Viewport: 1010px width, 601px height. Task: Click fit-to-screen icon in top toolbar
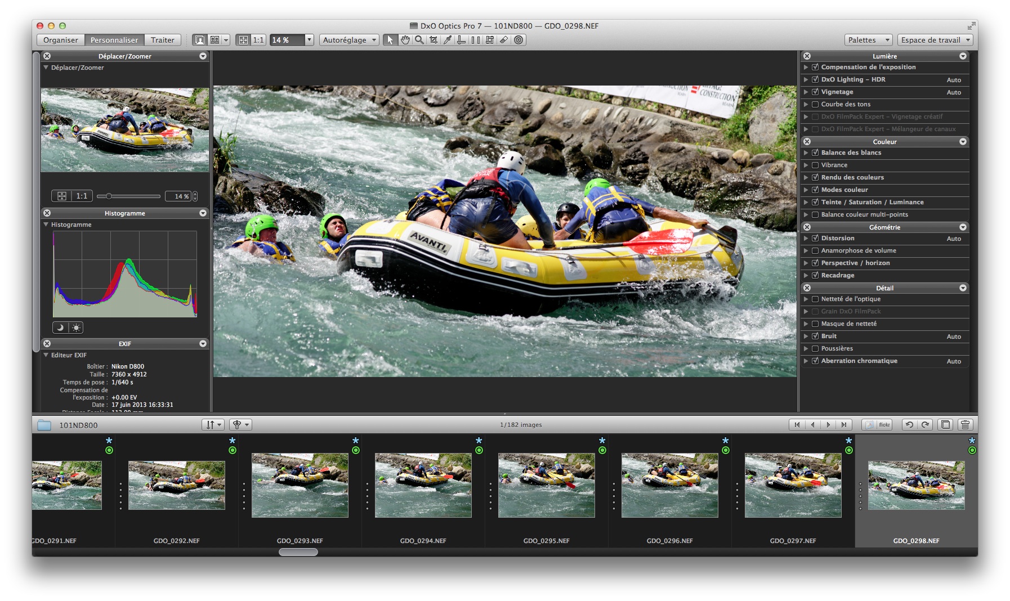tap(243, 40)
